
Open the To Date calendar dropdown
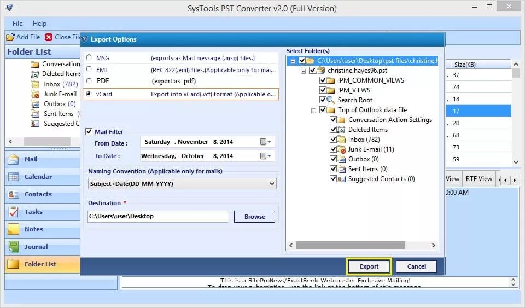coord(266,156)
